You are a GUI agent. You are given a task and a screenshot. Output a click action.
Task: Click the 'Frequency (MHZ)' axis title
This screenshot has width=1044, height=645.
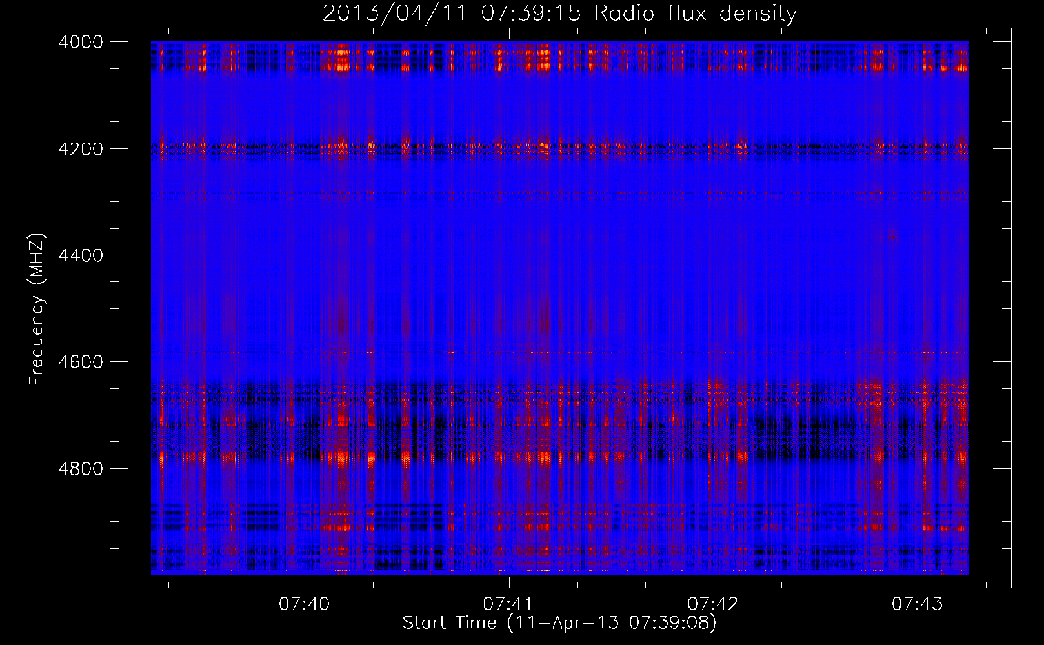37,309
